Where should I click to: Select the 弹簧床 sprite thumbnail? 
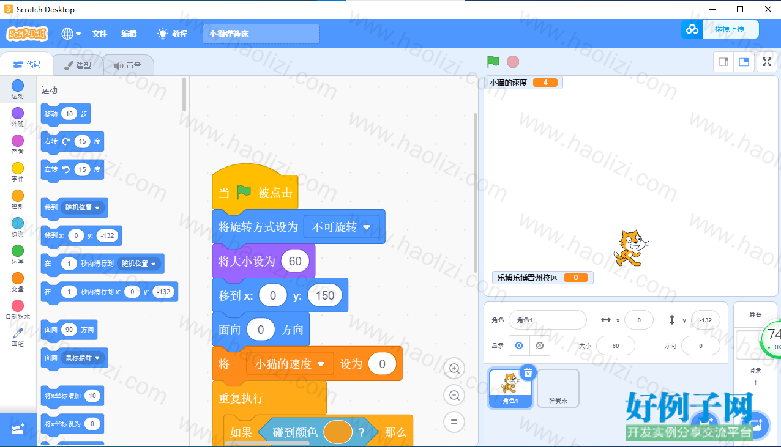click(558, 388)
